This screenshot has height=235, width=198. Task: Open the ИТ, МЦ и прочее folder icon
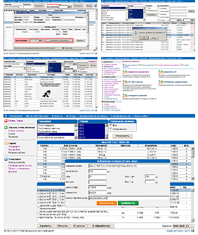point(125,82)
